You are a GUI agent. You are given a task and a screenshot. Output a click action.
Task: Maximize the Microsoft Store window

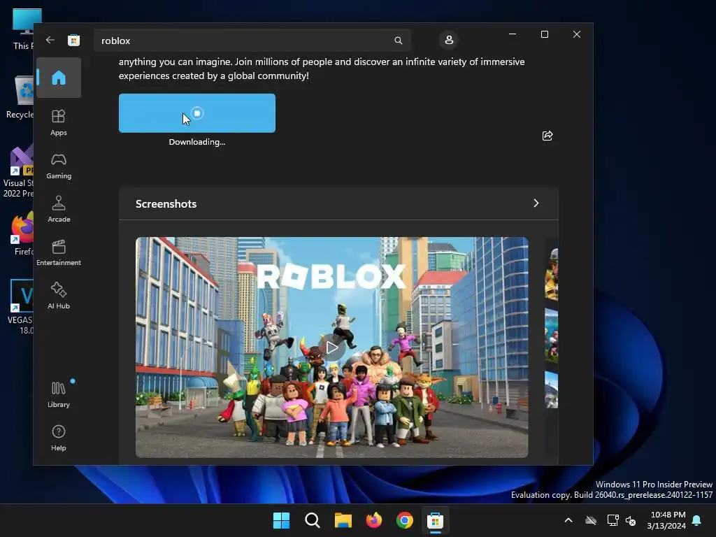pos(544,34)
